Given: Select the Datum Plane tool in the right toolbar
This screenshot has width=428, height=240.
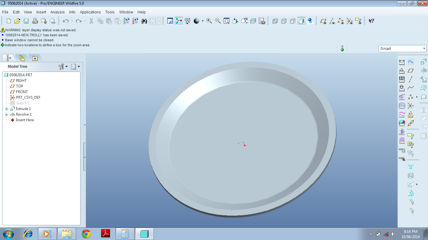Looking at the screenshot, I should coord(411,71).
